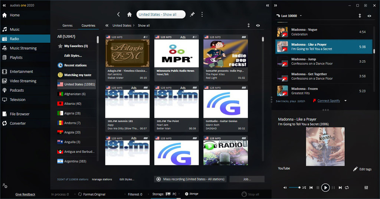Open the Adagio.FM station tile
380x199 pixels.
point(127,58)
